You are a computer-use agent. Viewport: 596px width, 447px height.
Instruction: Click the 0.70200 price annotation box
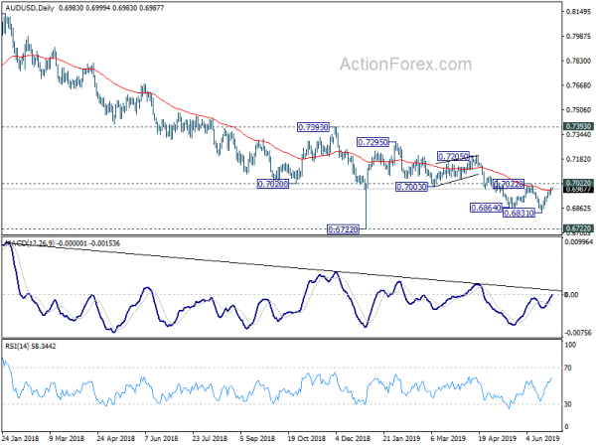click(x=273, y=185)
